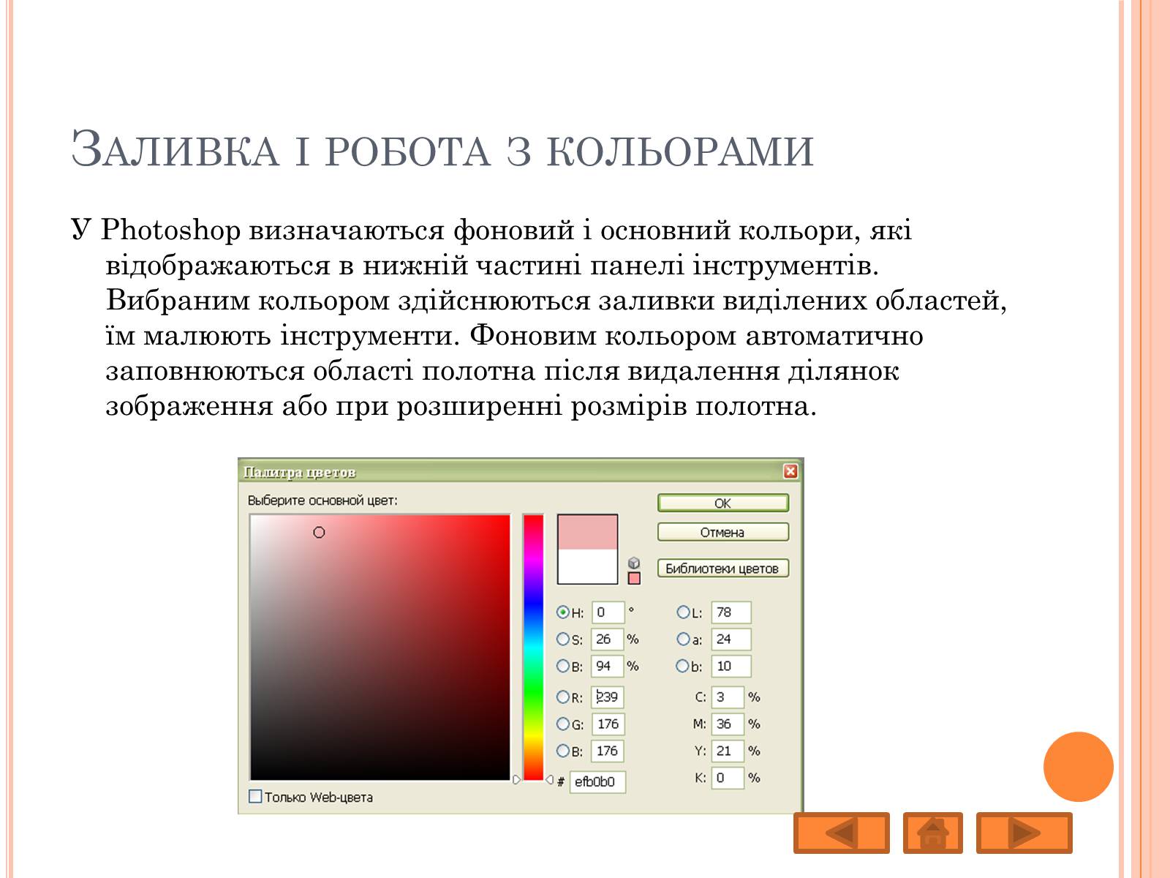Click the L field showing 78

click(731, 612)
